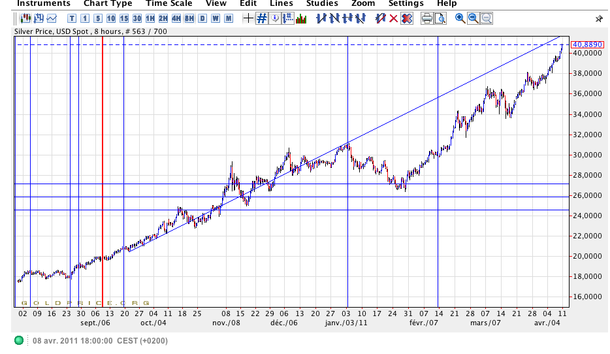The height and width of the screenshot is (354, 610).
Task: Click janv./03/11 date axis label
Action: (346, 323)
